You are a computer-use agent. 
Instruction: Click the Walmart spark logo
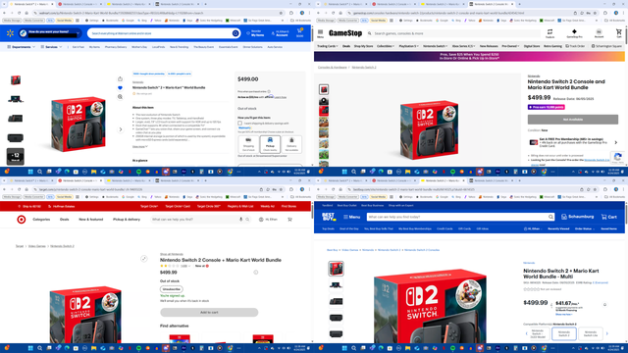[10, 33]
